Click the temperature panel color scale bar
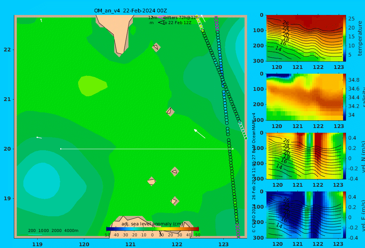365x248 pixels. [345, 38]
